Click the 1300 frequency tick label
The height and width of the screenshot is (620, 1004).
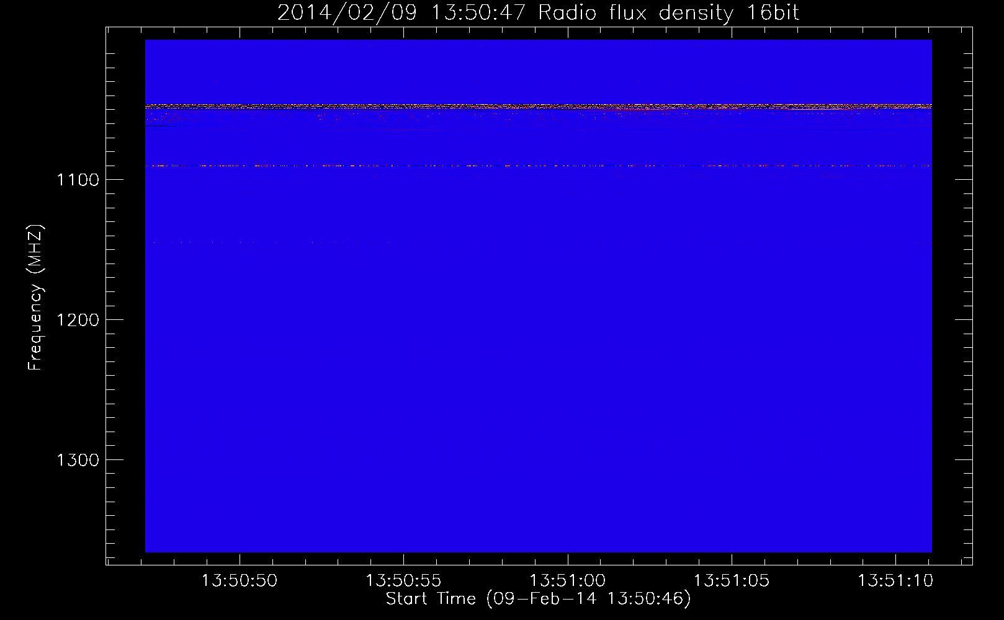tap(78, 460)
